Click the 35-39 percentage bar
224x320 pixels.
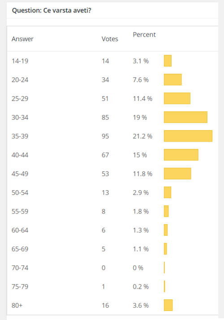[x=188, y=136]
